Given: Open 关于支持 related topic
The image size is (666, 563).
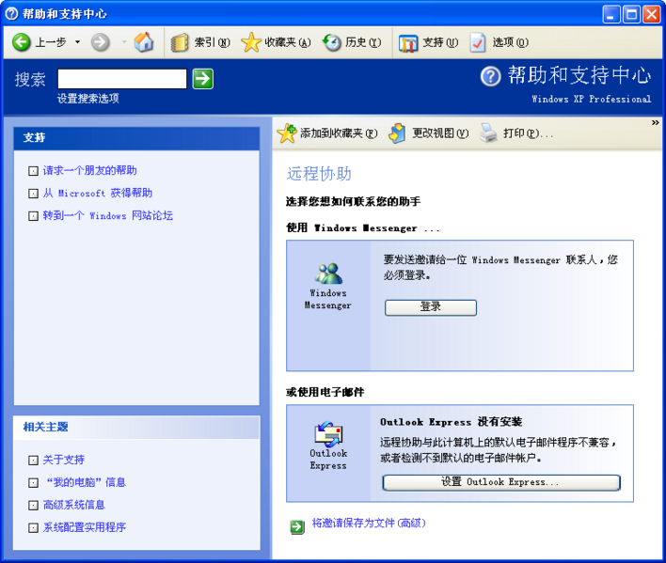Looking at the screenshot, I should click(64, 460).
